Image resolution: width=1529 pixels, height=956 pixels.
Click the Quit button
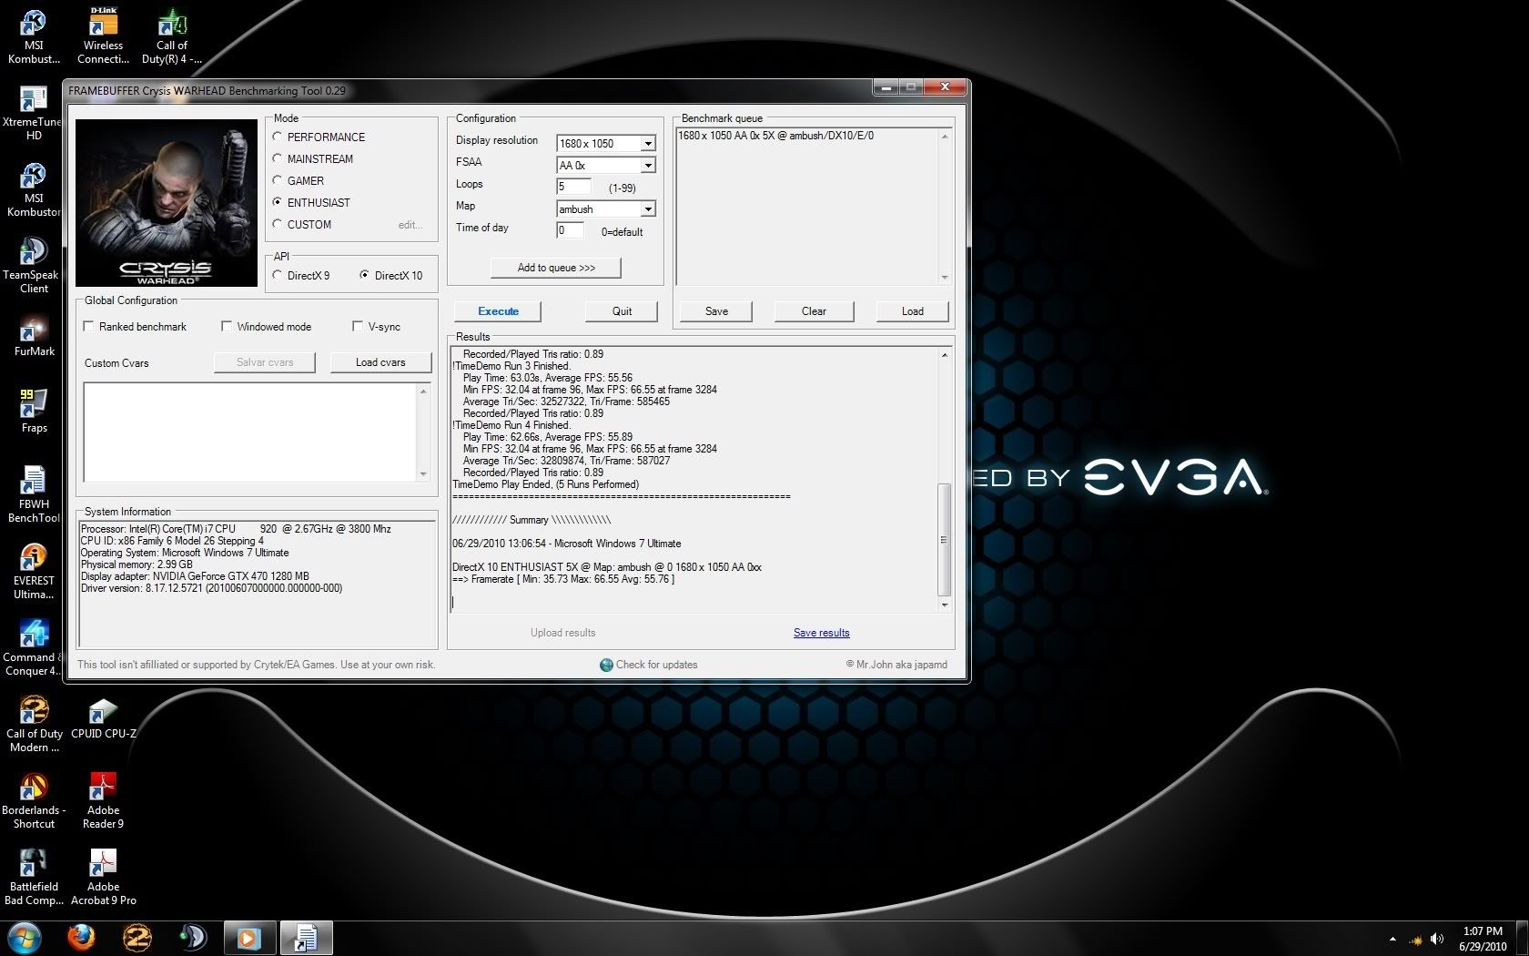click(x=622, y=311)
